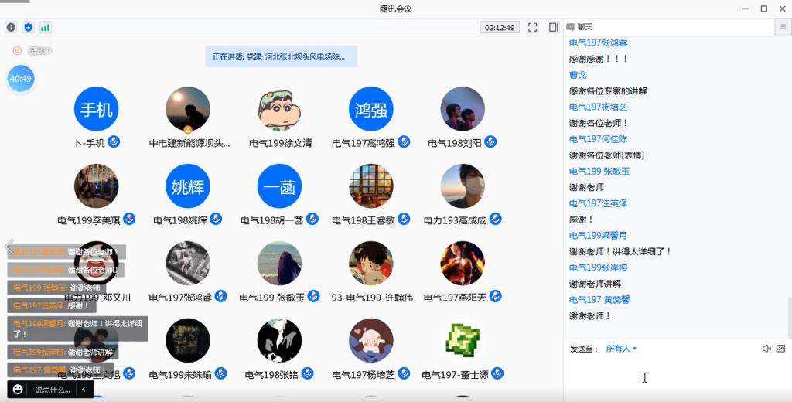The width and height of the screenshot is (792, 402).
Task: Click the left arrow beside chat overlay
Action: click(x=9, y=247)
